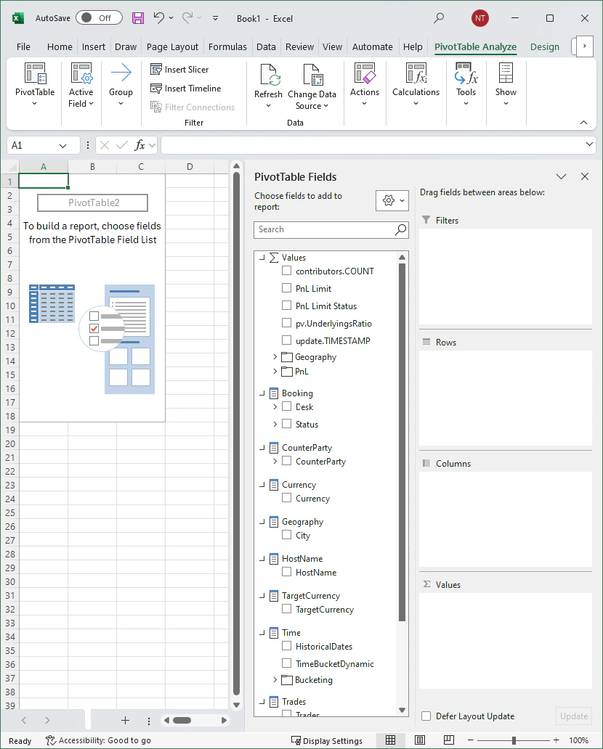
Task: Open the Name Box dropdown
Action: click(x=62, y=146)
